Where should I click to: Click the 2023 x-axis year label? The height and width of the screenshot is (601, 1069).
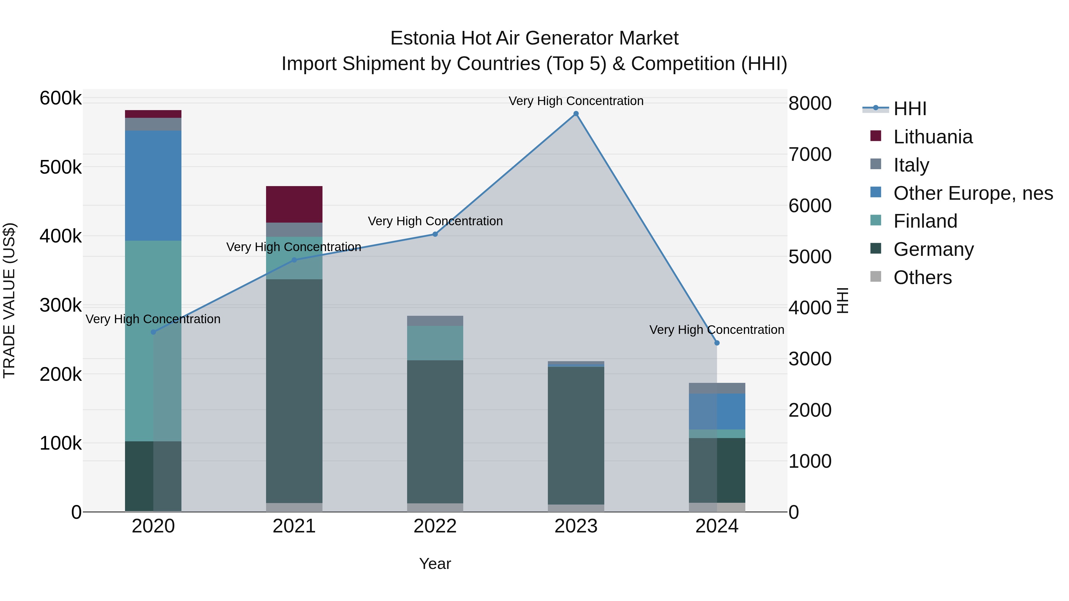(576, 526)
